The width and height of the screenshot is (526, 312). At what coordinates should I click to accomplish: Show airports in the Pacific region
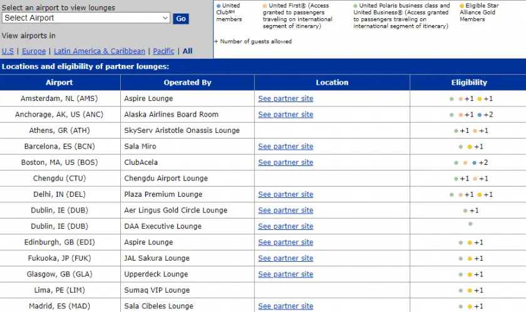(163, 51)
